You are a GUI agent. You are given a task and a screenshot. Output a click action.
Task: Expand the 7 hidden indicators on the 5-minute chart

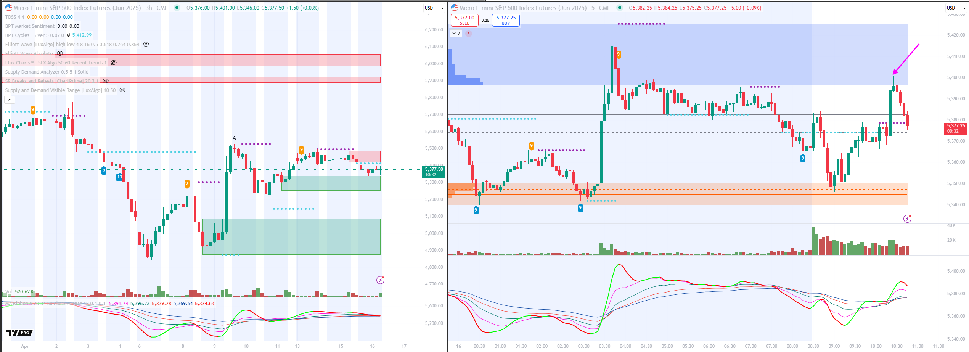pos(456,34)
